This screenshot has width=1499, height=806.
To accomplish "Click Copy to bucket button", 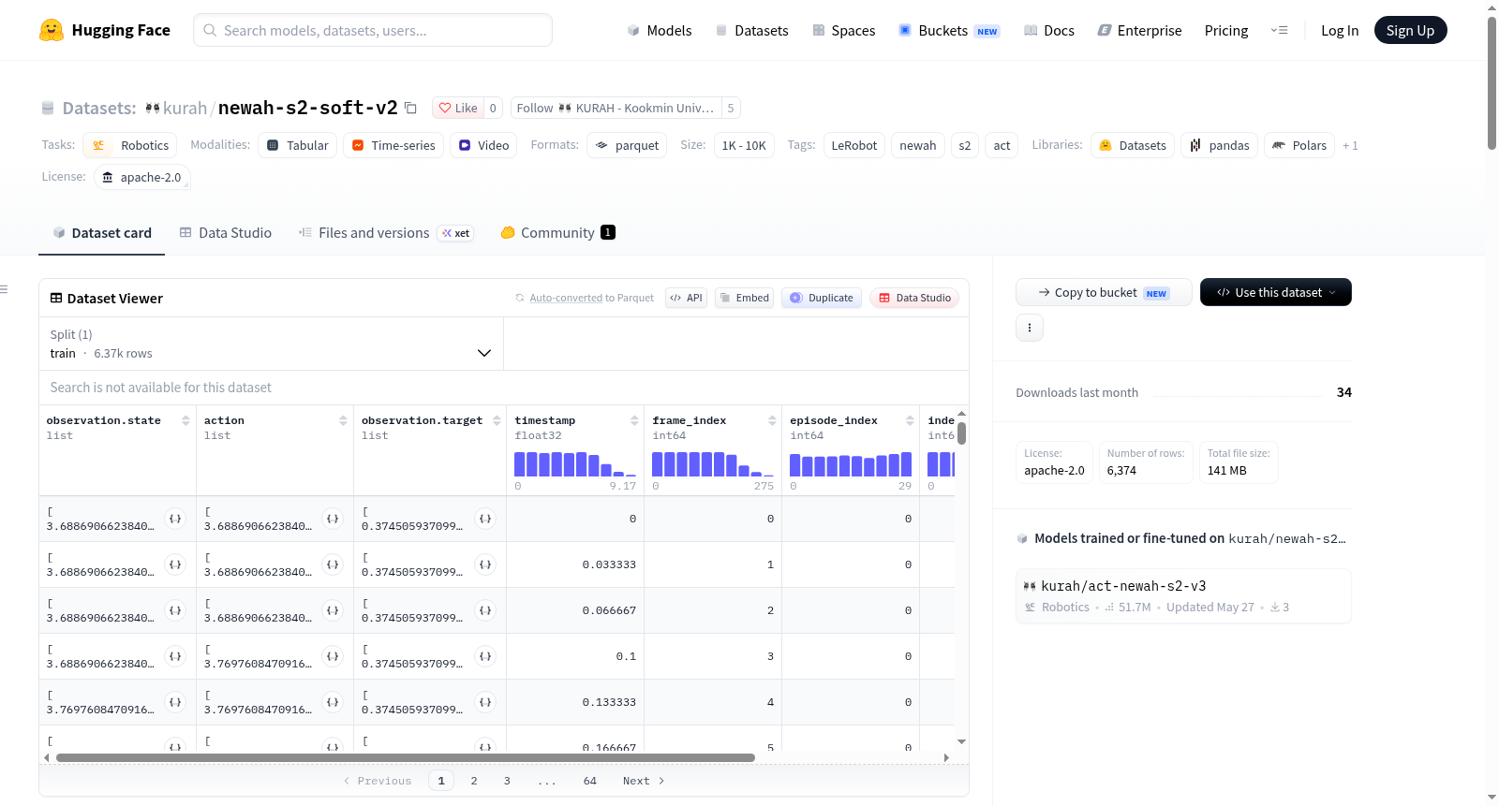I will [x=1104, y=292].
